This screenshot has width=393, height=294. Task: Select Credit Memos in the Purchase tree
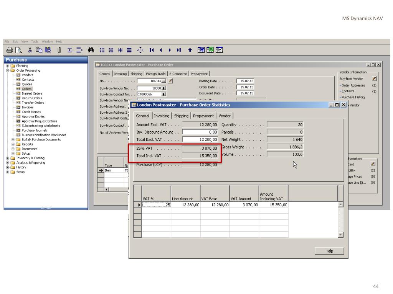pyautogui.click(x=31, y=112)
